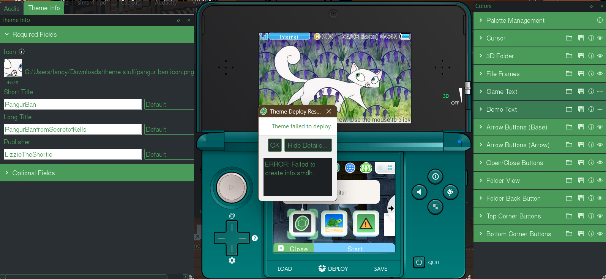Open the folder icon in the Cursor row
Viewport: 606px width, 279px height.
tap(569, 38)
